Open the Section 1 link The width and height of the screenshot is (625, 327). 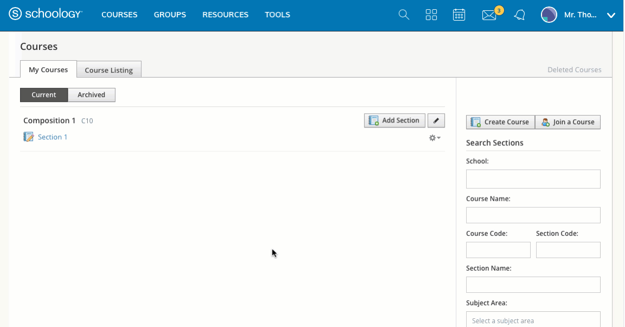53,137
